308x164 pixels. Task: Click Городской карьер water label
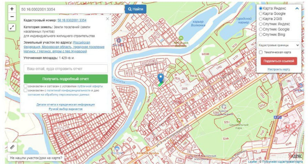[244, 20]
